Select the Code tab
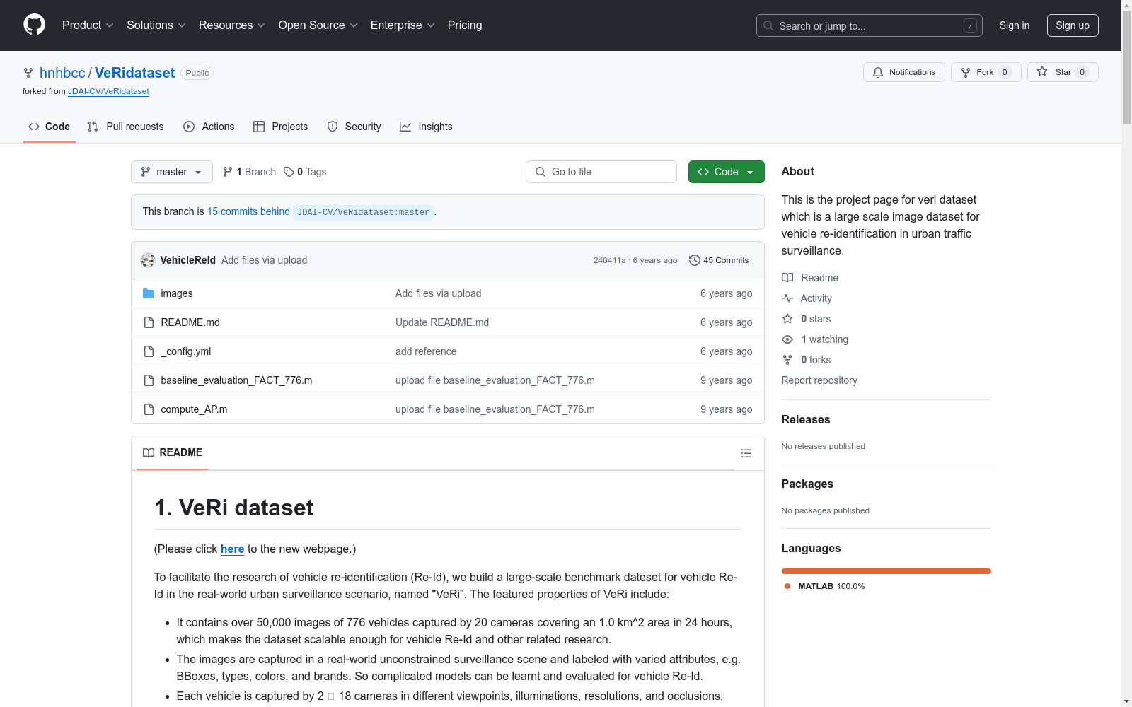 50,127
